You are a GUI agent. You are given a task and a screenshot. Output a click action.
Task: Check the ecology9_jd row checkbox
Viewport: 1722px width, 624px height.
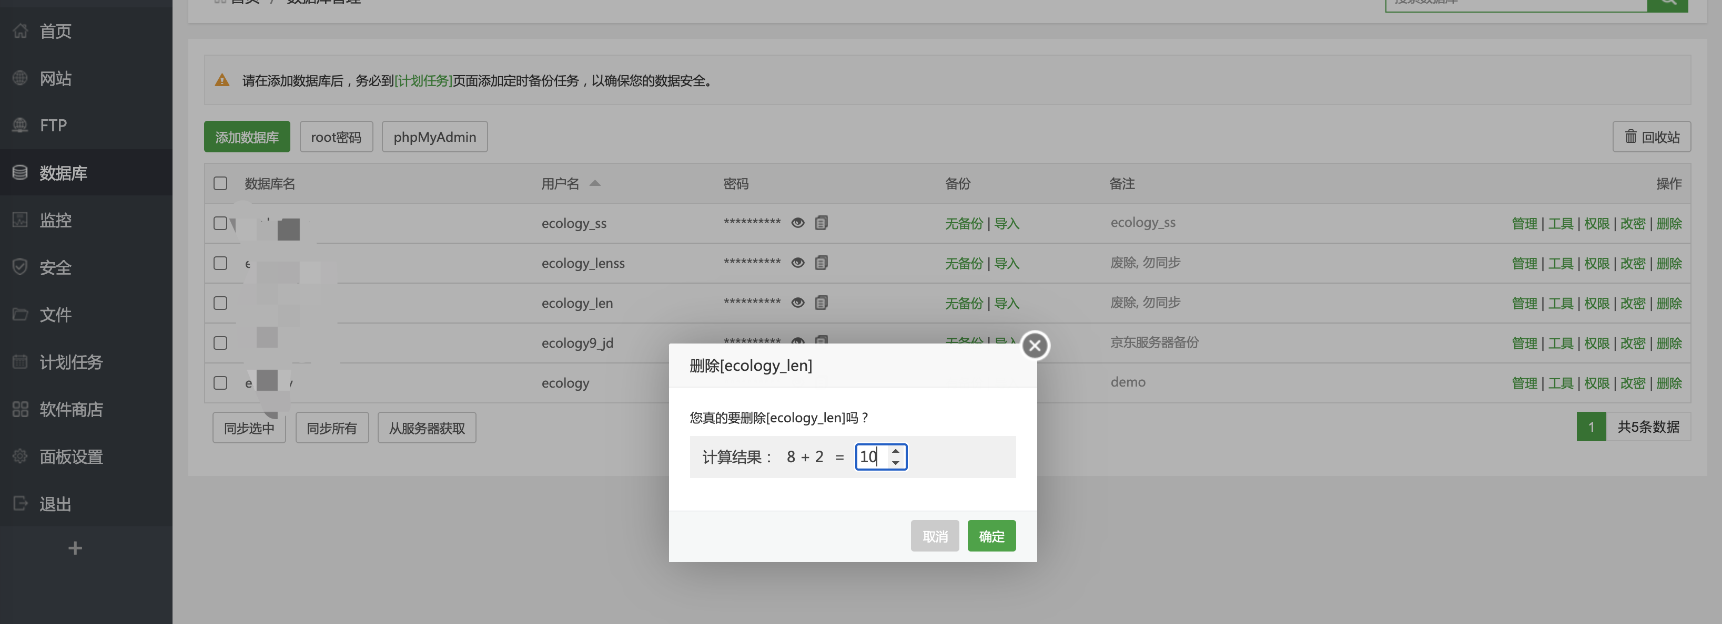coord(220,343)
